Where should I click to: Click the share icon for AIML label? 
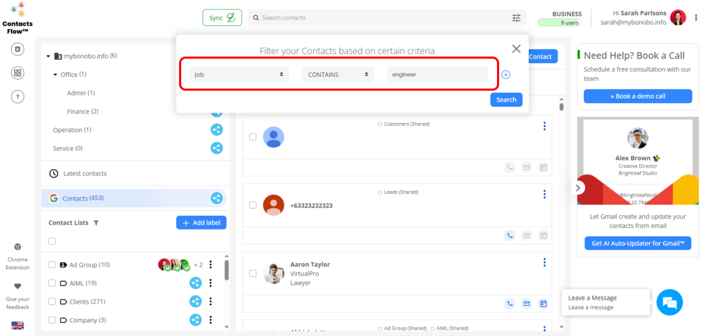pos(196,282)
